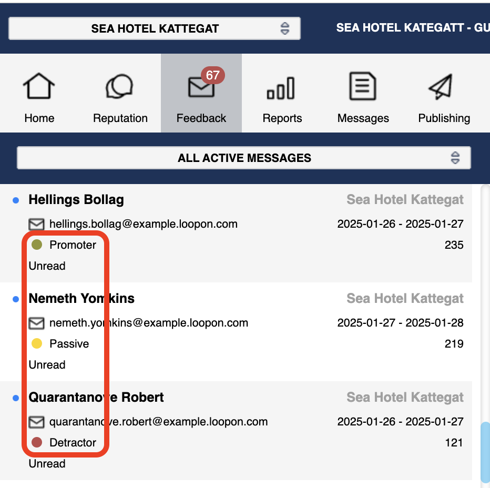This screenshot has height=488, width=490.
Task: Click the Feedback envelope icon
Action: pos(201,88)
